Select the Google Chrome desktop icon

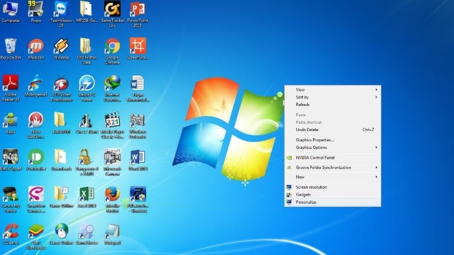pos(112,51)
